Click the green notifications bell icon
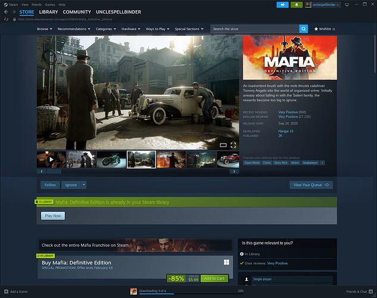Image resolution: width=377 pixels, height=298 pixels. coord(297,5)
